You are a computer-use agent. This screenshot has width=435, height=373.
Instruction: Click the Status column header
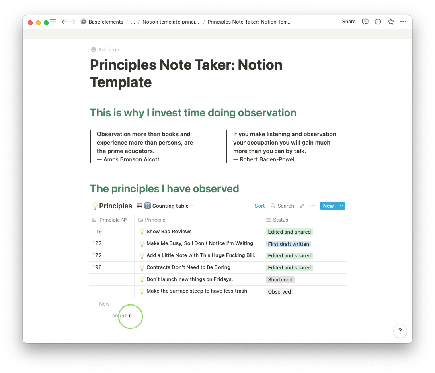point(280,220)
